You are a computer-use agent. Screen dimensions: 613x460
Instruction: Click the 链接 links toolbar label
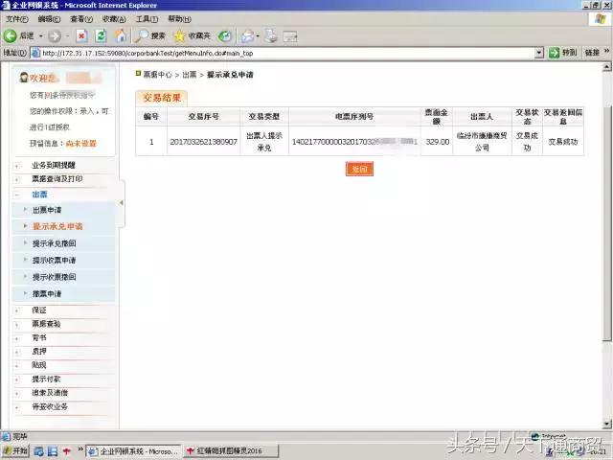coord(592,53)
